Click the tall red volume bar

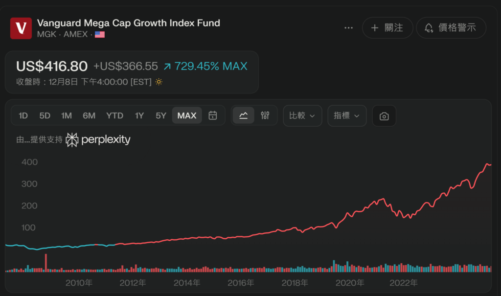46,263
